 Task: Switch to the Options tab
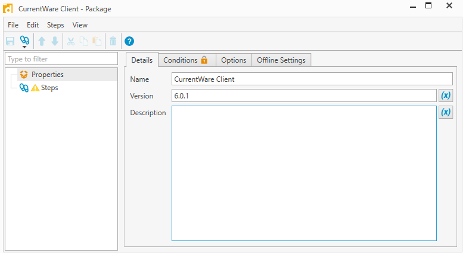233,60
